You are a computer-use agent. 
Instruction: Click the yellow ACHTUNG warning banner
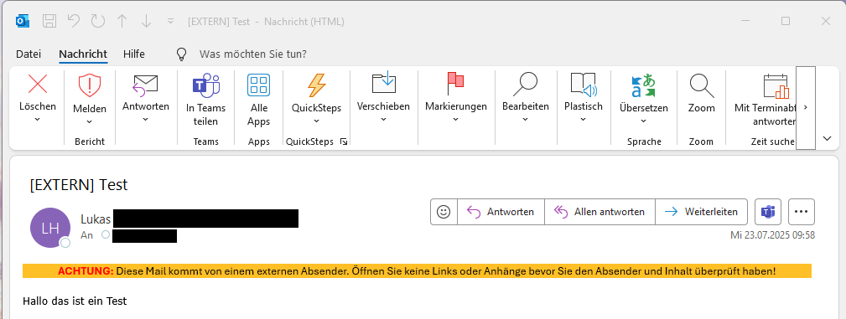pyautogui.click(x=417, y=271)
